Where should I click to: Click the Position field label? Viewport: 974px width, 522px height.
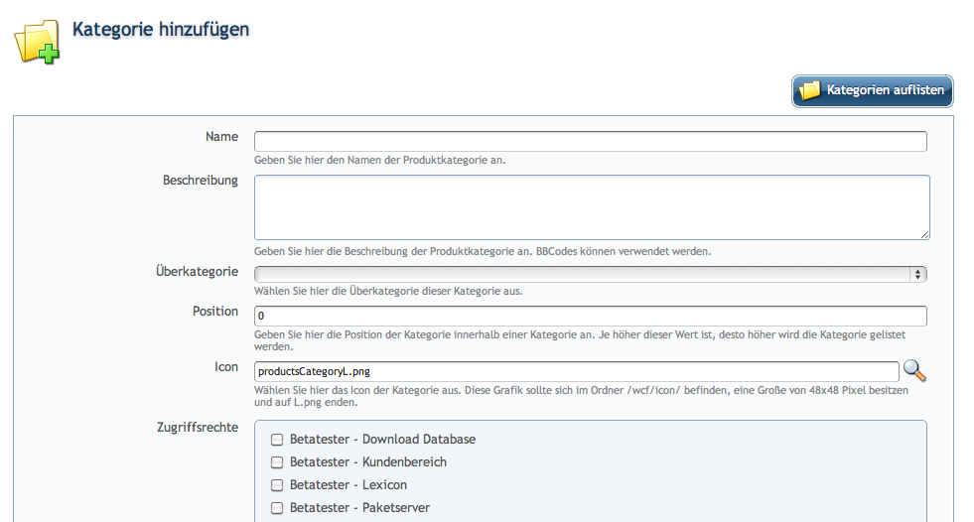pyautogui.click(x=215, y=312)
